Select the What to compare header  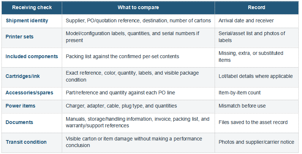click(138, 8)
